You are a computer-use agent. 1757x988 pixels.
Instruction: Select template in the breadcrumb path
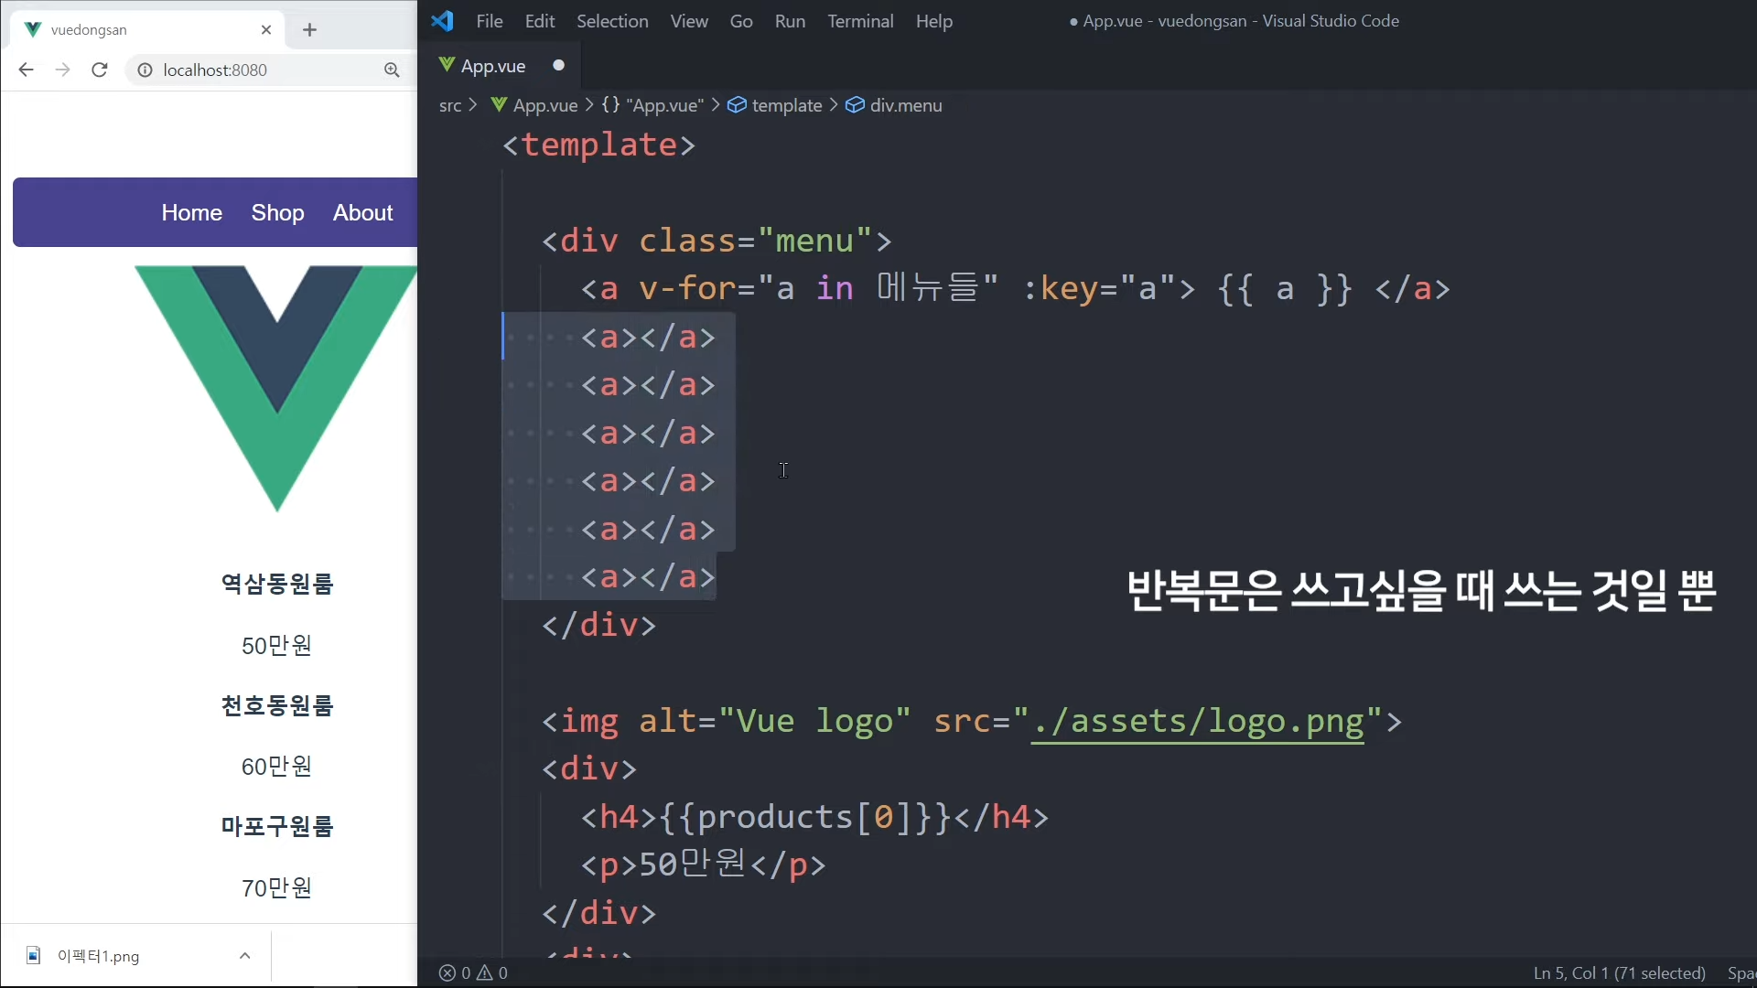(786, 105)
